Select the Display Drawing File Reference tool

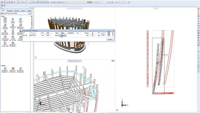tap(13, 44)
